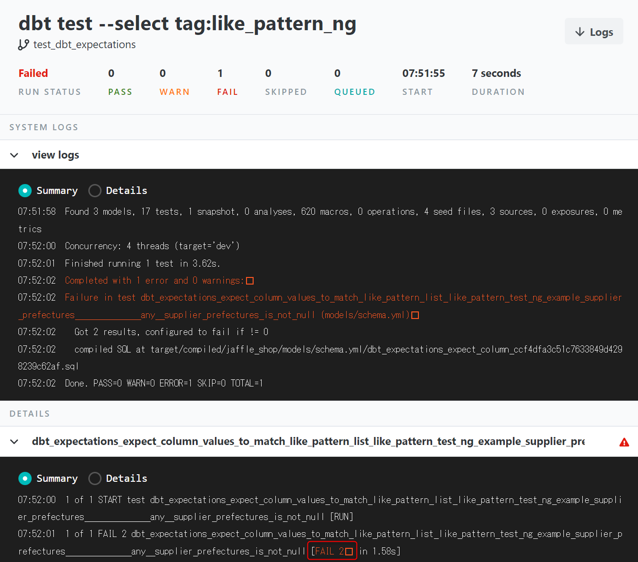
Task: Click the 'view logs' section title
Action: [55, 155]
